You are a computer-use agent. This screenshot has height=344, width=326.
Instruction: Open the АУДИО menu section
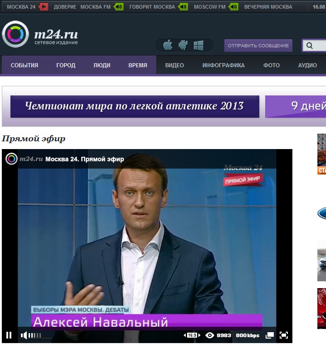pyautogui.click(x=307, y=65)
